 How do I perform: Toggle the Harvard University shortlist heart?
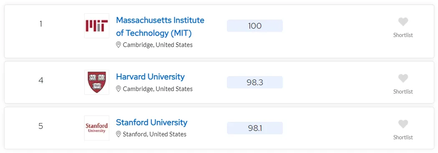coord(403,79)
